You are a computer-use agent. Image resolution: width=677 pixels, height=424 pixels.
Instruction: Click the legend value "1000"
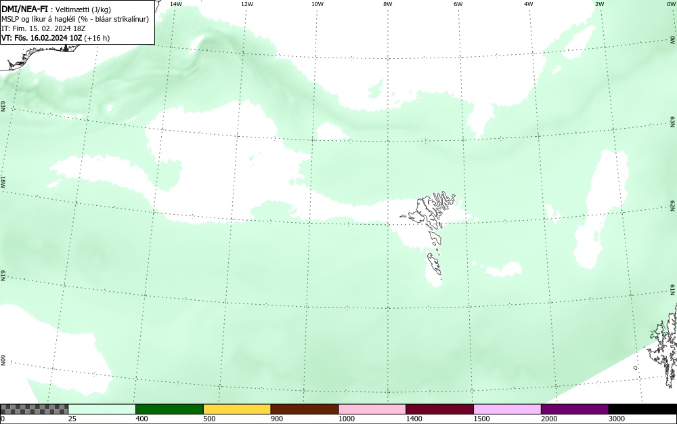pyautogui.click(x=346, y=419)
